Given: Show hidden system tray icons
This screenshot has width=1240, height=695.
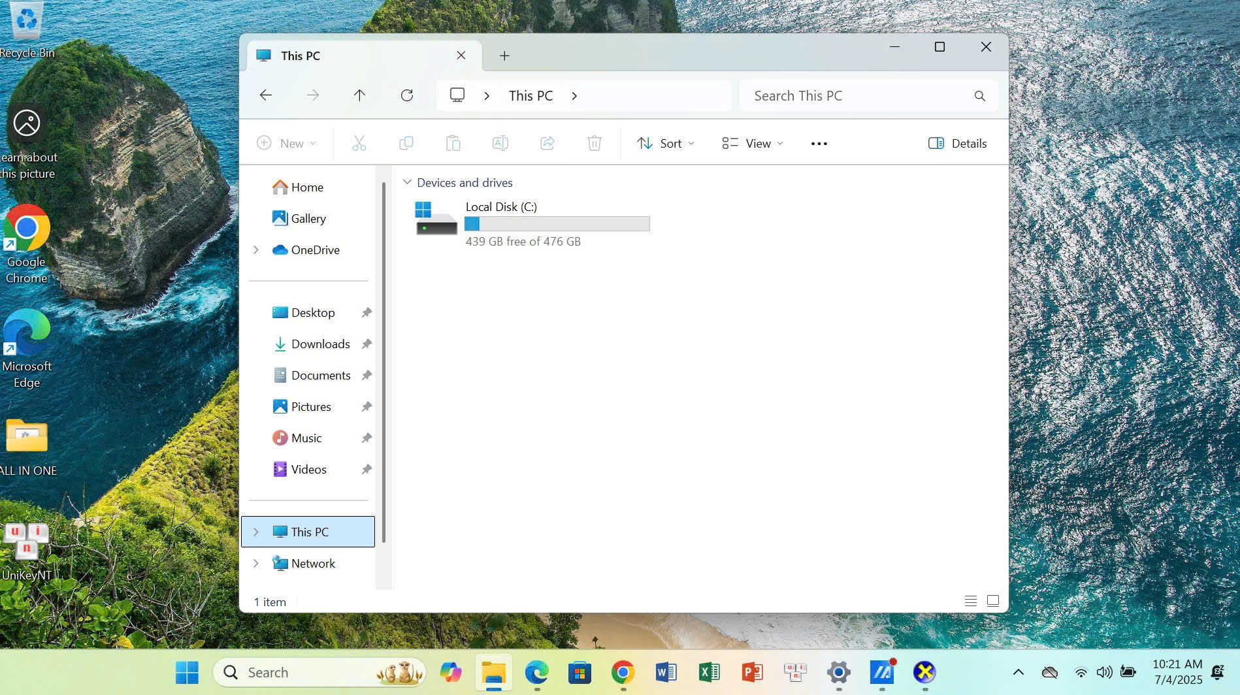Looking at the screenshot, I should point(1018,672).
